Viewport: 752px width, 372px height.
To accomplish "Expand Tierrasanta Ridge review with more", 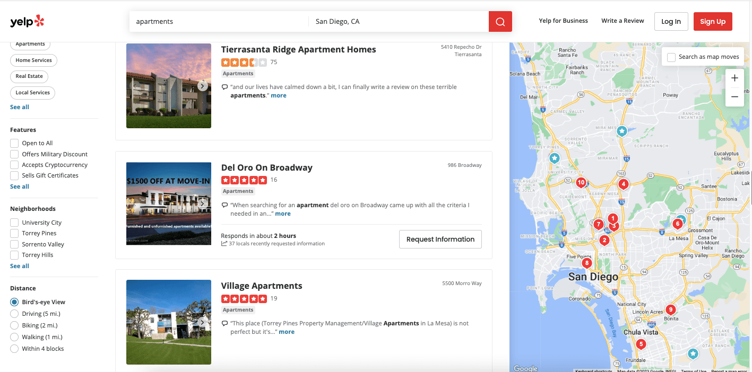I will tap(279, 95).
